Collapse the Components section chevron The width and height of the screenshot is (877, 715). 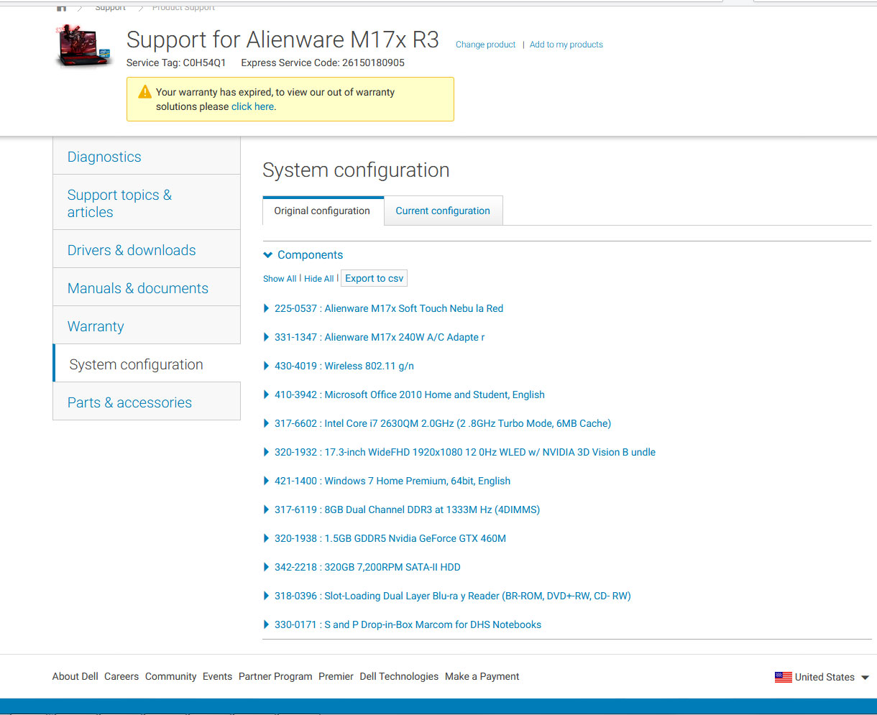click(x=268, y=255)
